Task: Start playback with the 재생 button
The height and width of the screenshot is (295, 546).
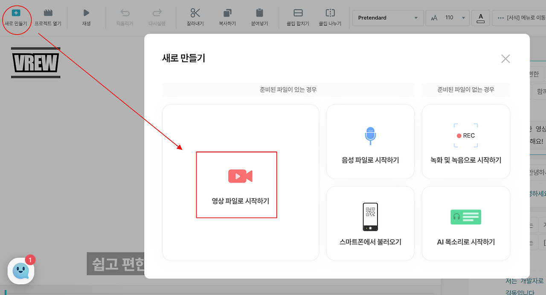Action: click(86, 13)
